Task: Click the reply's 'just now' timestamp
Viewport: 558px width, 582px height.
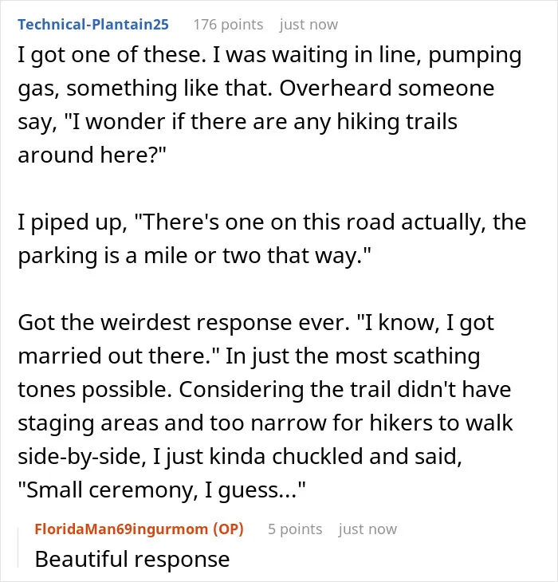Action: point(367,529)
